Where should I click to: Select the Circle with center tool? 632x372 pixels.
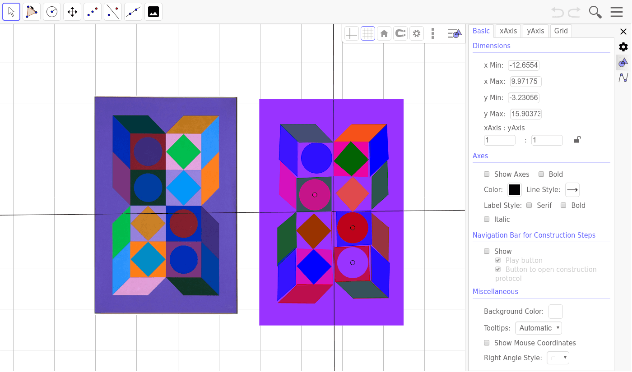[x=52, y=12]
